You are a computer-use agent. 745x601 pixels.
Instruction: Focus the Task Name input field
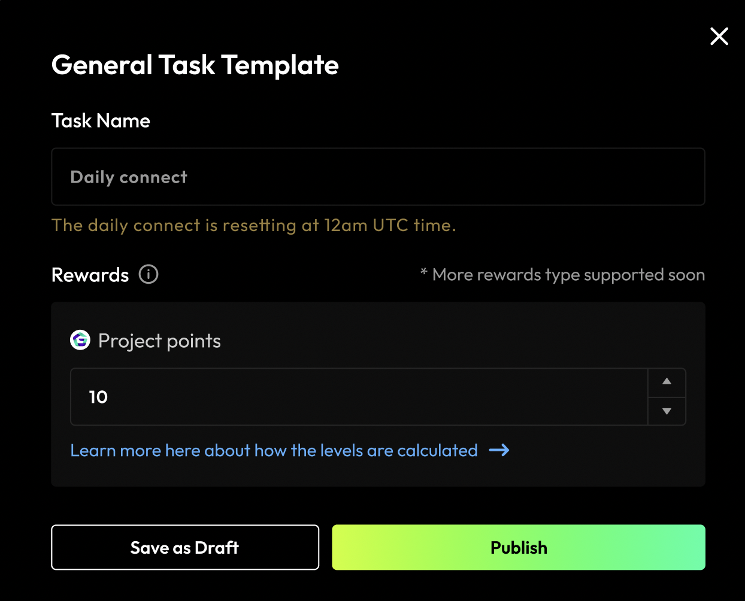[x=377, y=177]
